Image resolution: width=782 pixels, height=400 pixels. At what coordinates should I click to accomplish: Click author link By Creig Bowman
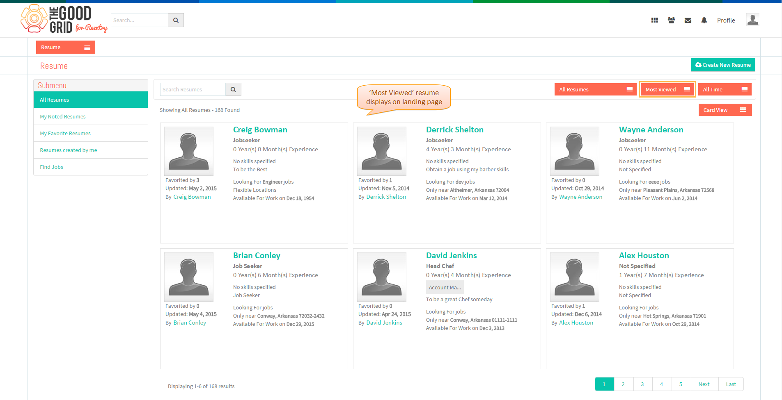click(x=192, y=197)
